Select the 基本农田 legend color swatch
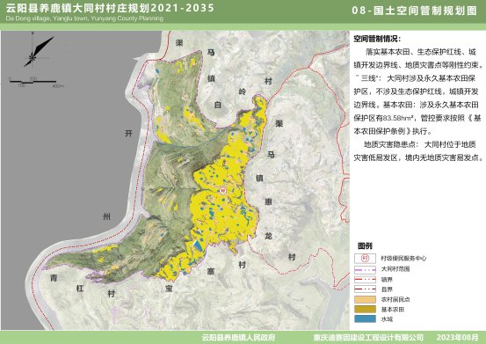The width and height of the screenshot is (486, 344). pos(365,310)
